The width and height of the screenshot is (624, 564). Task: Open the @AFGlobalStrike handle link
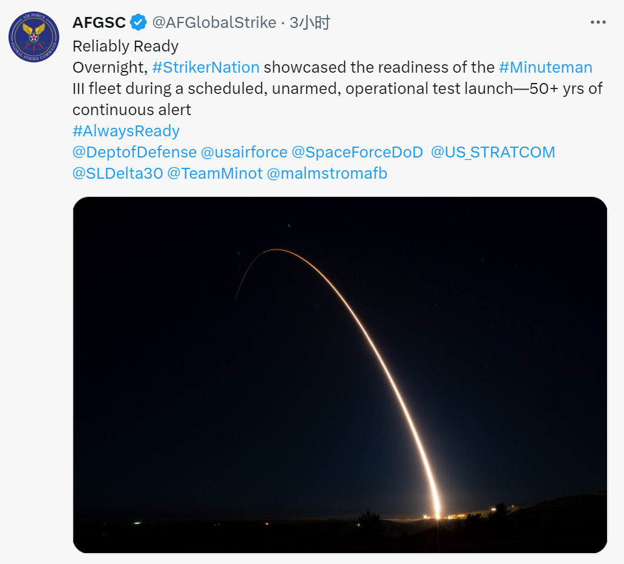tap(214, 23)
